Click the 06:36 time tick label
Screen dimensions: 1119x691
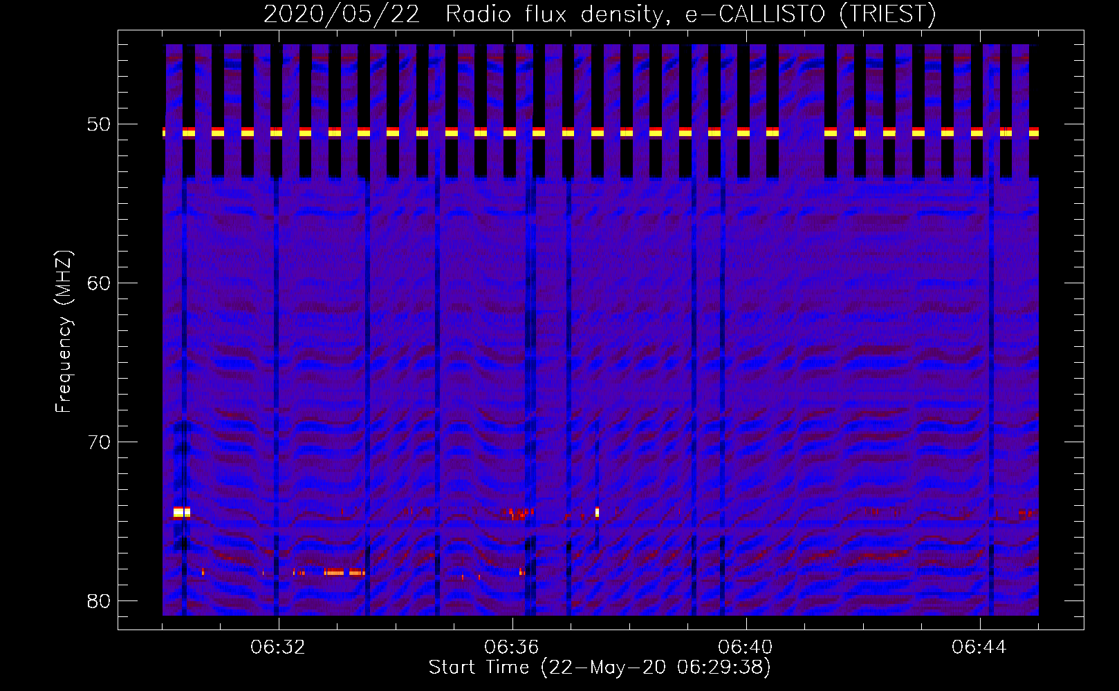tap(512, 647)
